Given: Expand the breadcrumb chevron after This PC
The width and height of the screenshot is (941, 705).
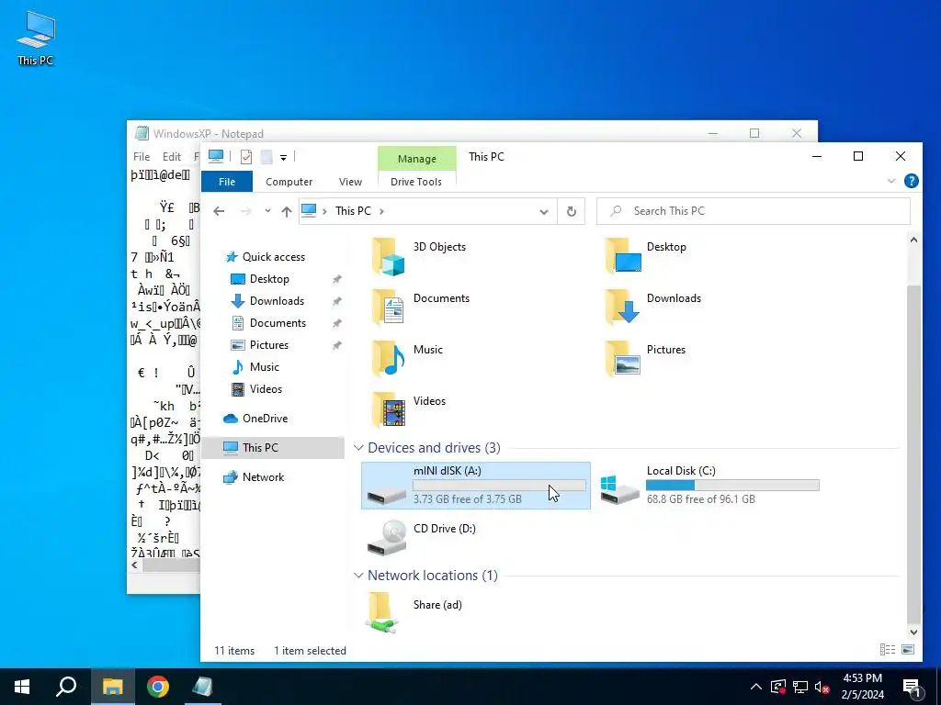Looking at the screenshot, I should pos(381,211).
